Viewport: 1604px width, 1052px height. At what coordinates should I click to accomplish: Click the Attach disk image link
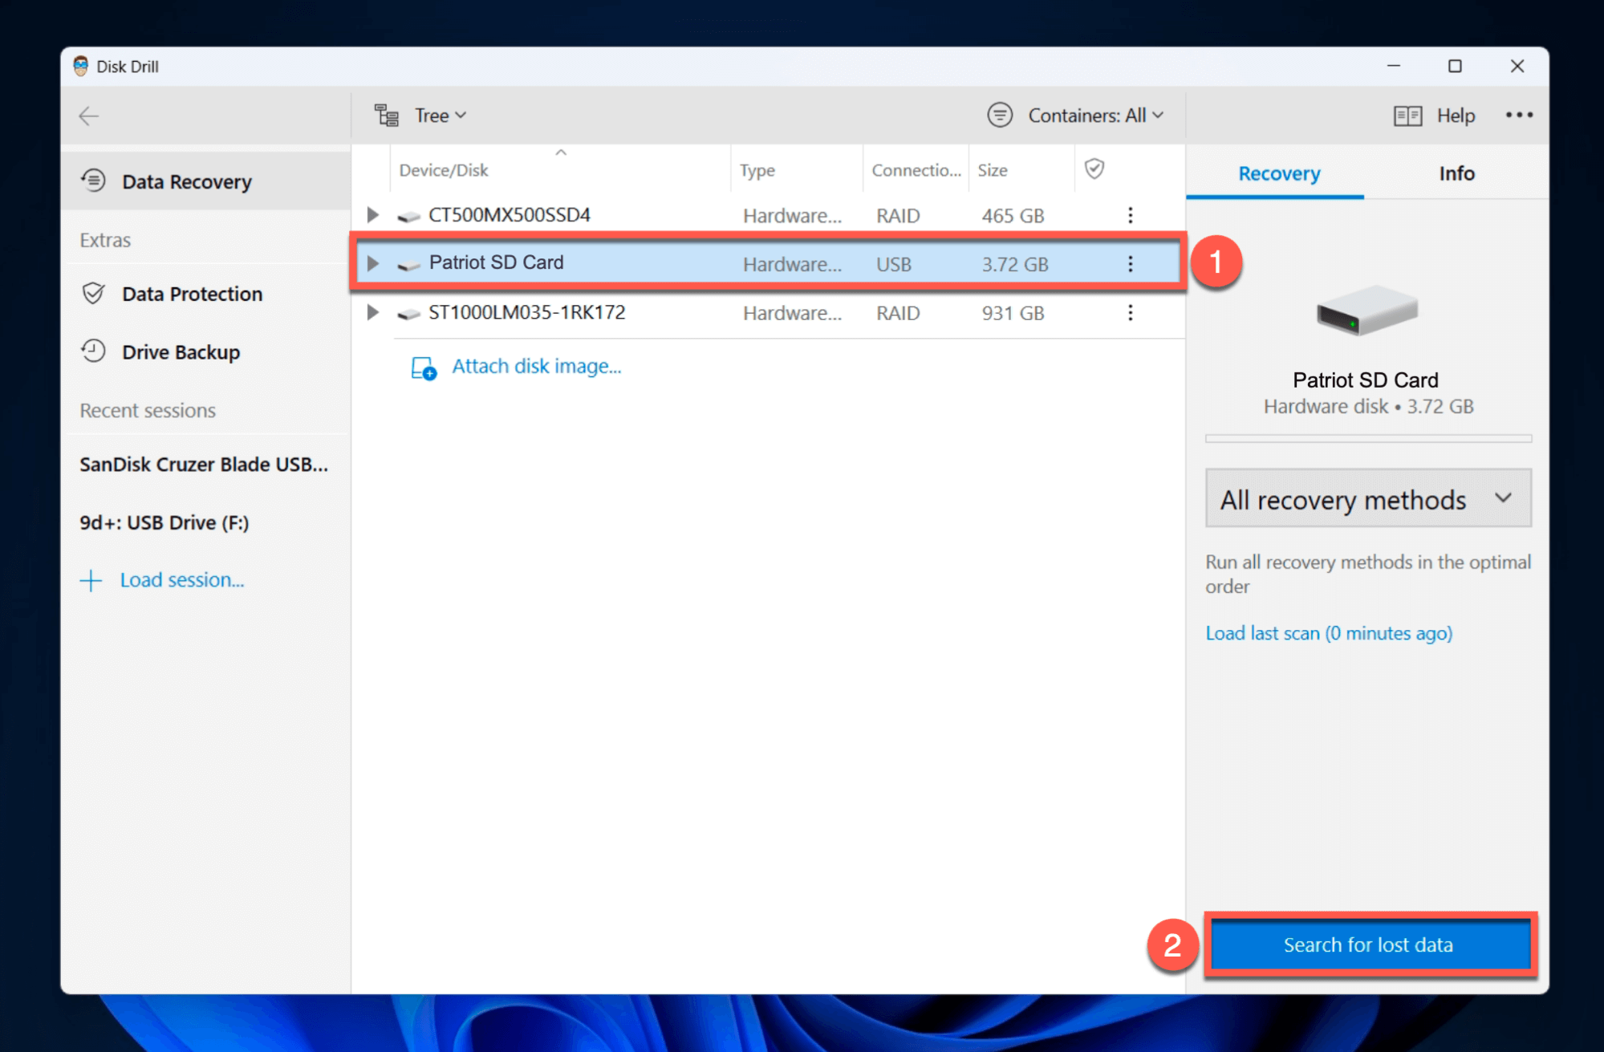(537, 367)
